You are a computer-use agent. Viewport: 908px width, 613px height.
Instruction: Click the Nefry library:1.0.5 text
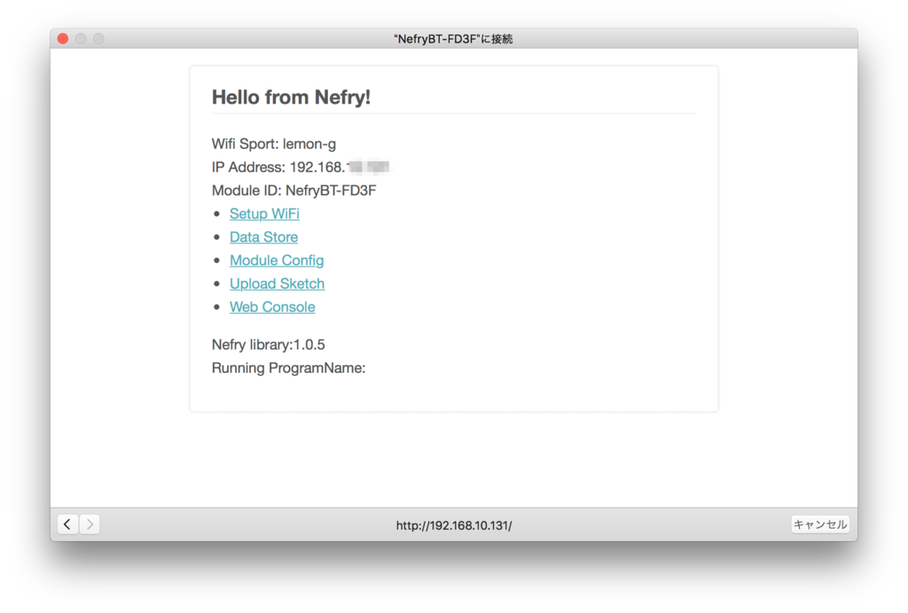click(x=268, y=345)
